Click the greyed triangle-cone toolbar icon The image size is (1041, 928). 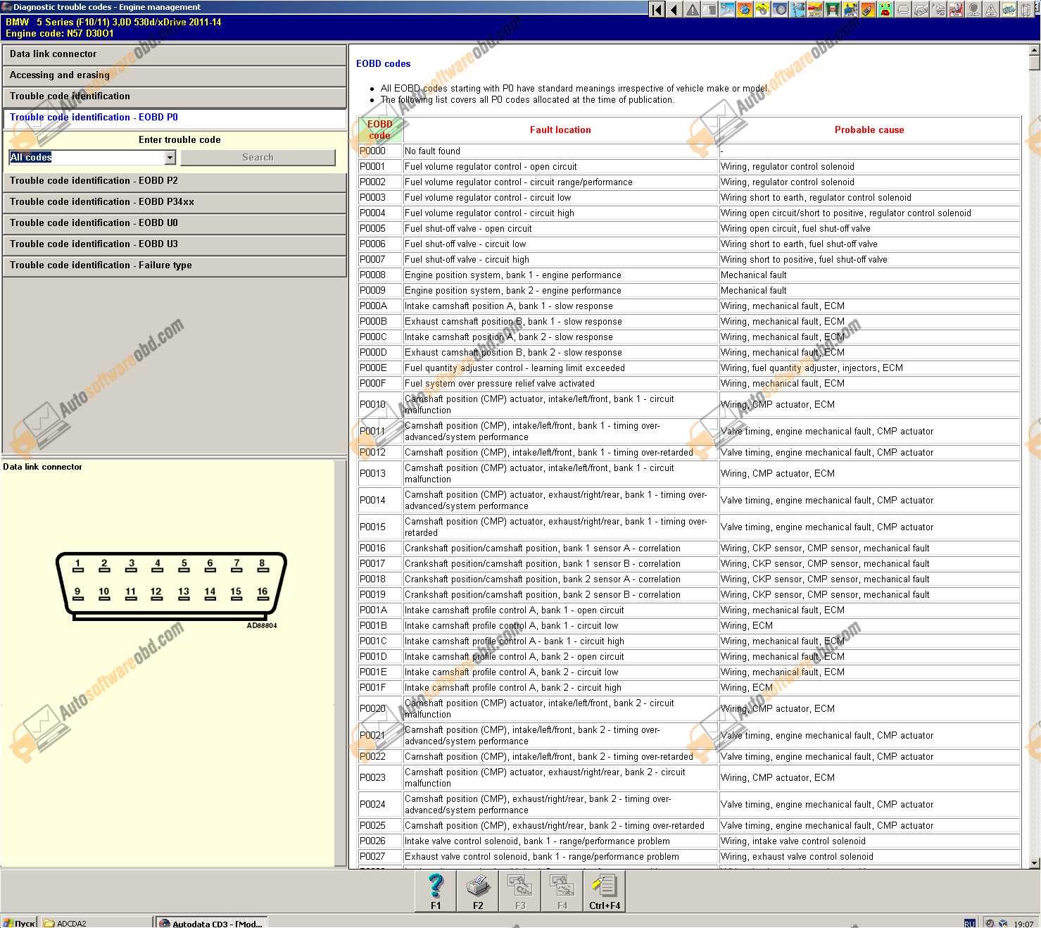pos(991,10)
